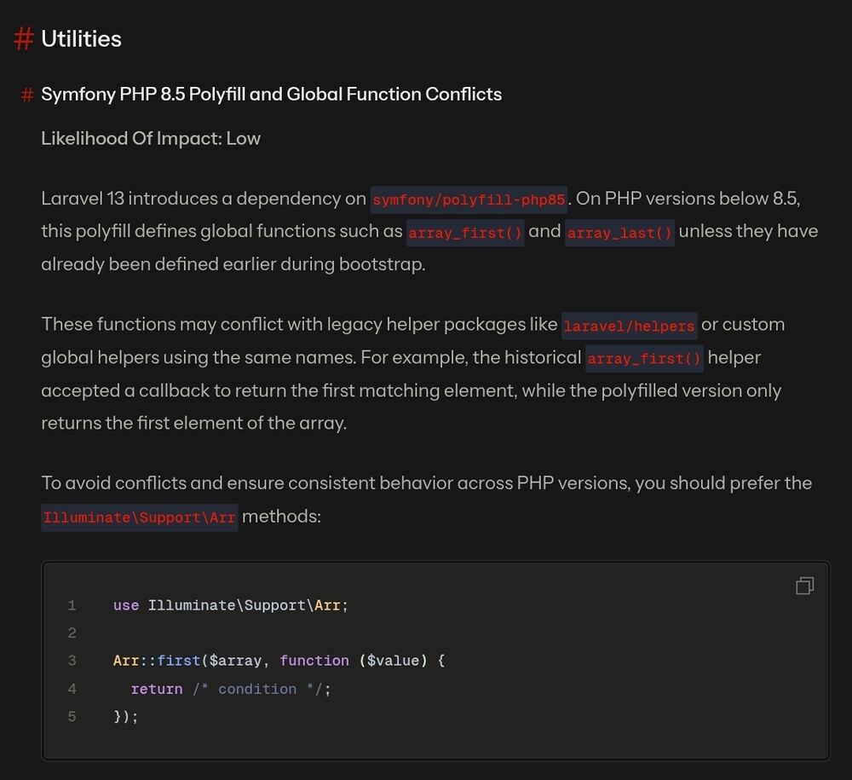Click array_first() code in the first paragraph
852x780 pixels.
pyautogui.click(x=464, y=233)
